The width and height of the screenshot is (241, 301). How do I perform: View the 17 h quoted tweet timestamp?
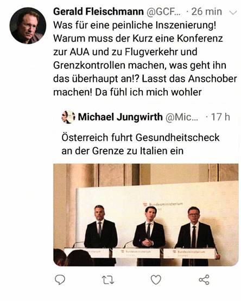[x=220, y=117]
